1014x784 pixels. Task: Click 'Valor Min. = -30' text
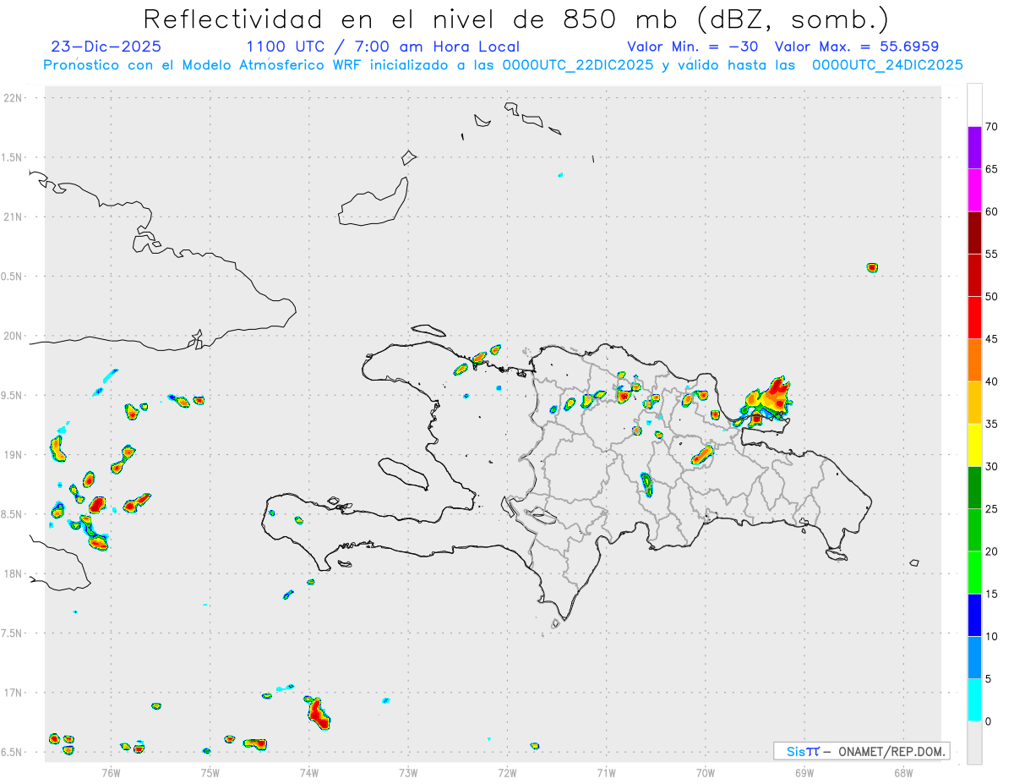[695, 47]
